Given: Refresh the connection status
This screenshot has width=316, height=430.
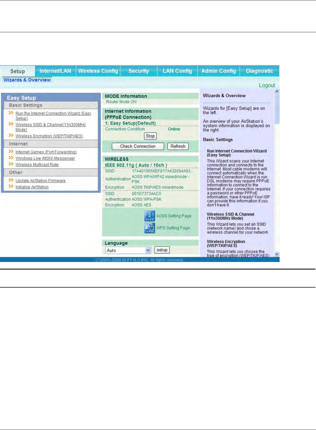Looking at the screenshot, I should point(178,146).
